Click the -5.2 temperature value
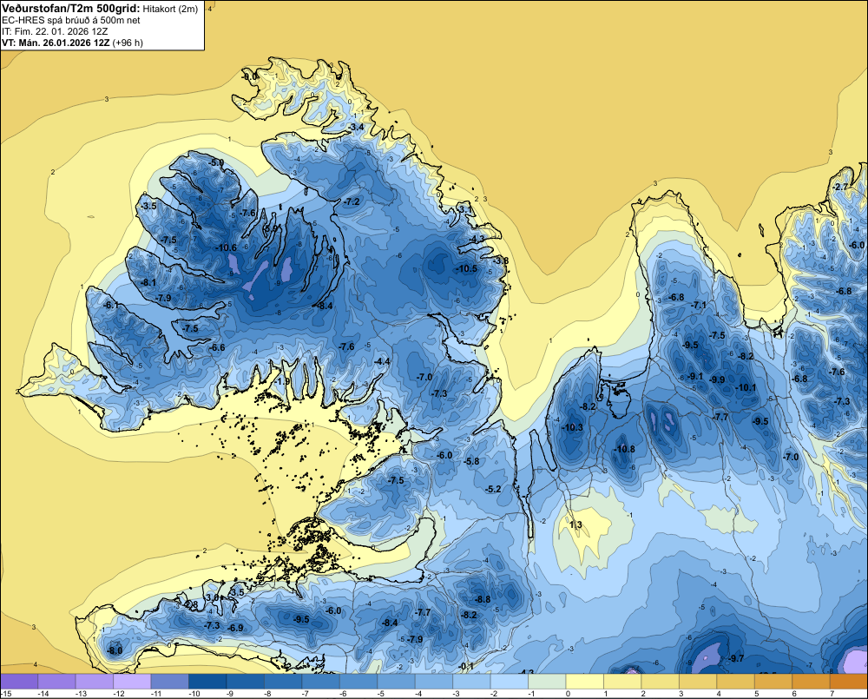The image size is (868, 699). (493, 489)
